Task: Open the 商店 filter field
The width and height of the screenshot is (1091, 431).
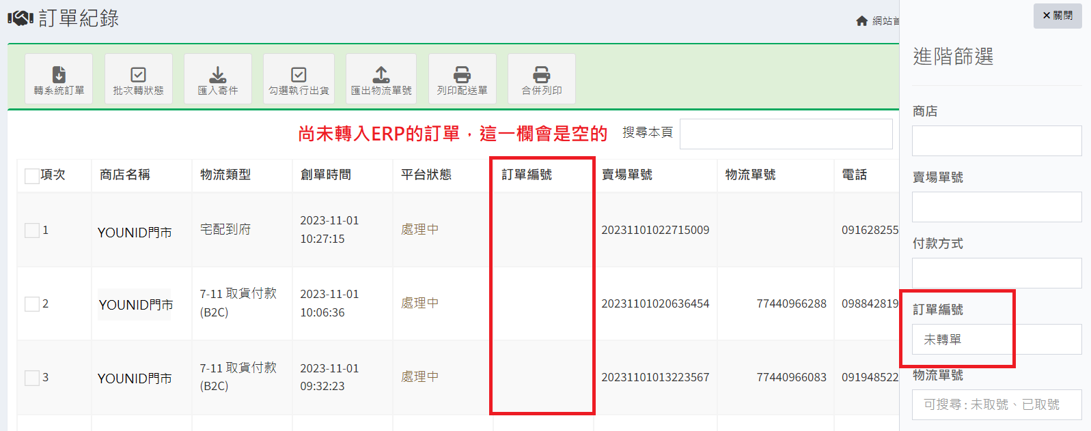Action: (x=996, y=140)
